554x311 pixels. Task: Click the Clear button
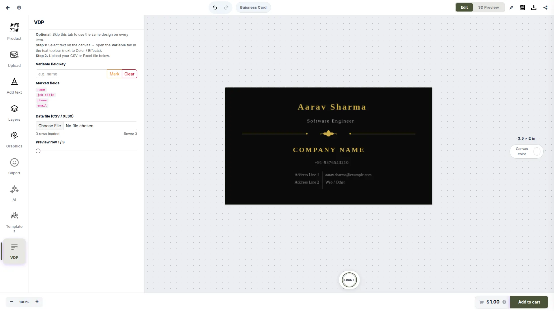click(x=129, y=74)
